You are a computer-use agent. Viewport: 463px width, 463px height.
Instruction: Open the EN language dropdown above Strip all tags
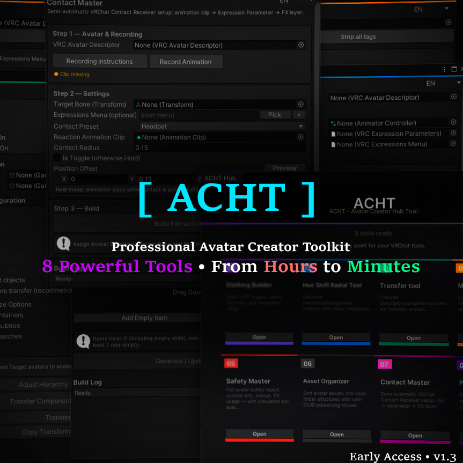[x=431, y=9]
